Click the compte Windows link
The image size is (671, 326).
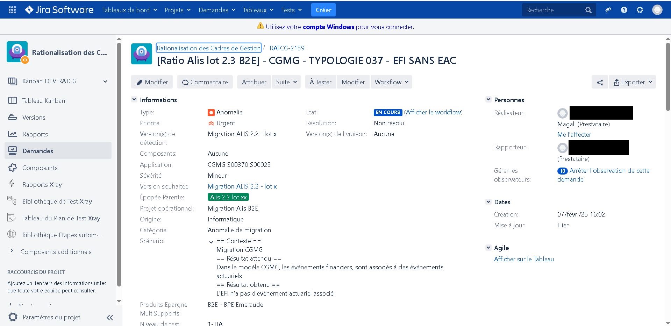328,27
